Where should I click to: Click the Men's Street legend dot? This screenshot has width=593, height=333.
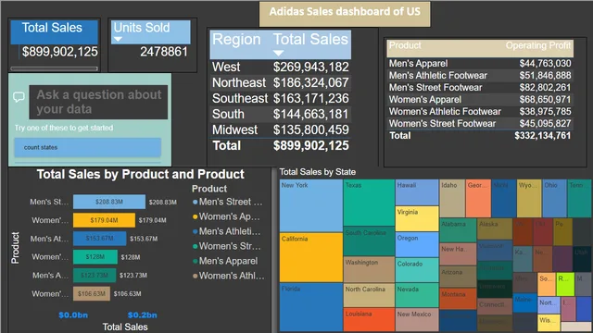click(x=196, y=202)
